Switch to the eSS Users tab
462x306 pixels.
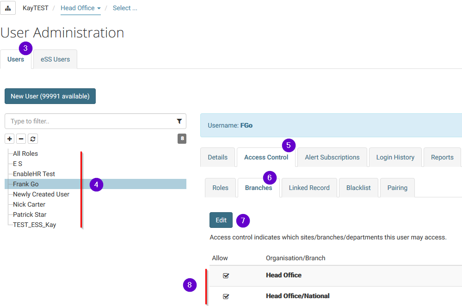55,59
